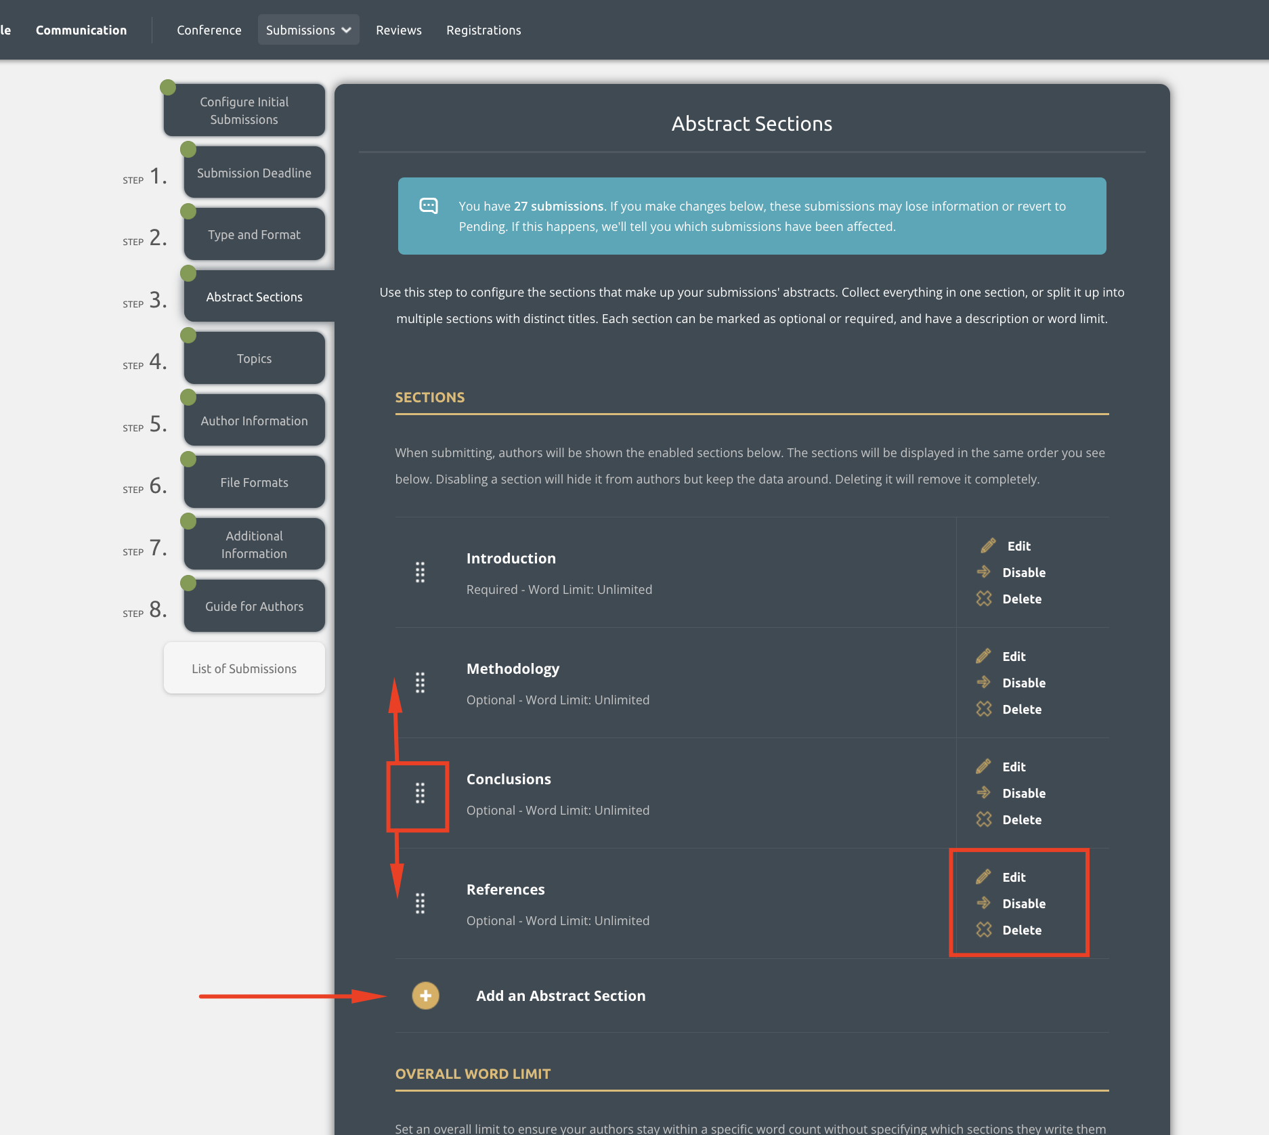Disable the Introduction section
This screenshot has height=1135, width=1269.
[x=1023, y=572]
